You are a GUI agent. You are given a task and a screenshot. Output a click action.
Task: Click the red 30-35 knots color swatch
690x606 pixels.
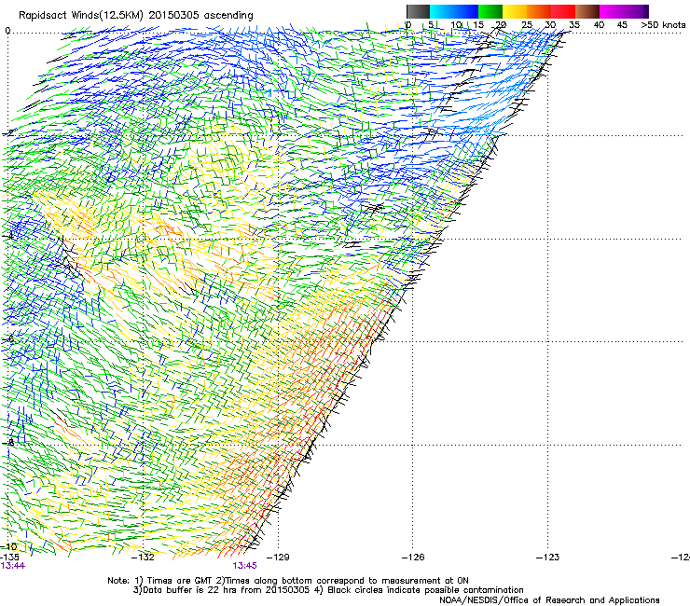[563, 11]
